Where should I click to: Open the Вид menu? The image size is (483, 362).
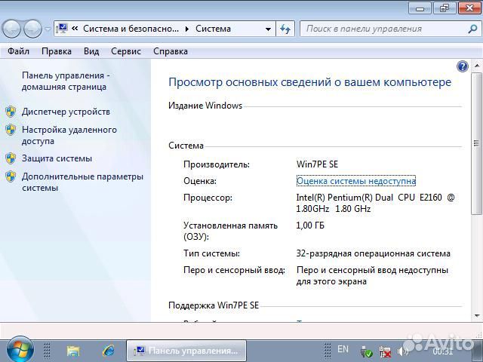coord(91,51)
